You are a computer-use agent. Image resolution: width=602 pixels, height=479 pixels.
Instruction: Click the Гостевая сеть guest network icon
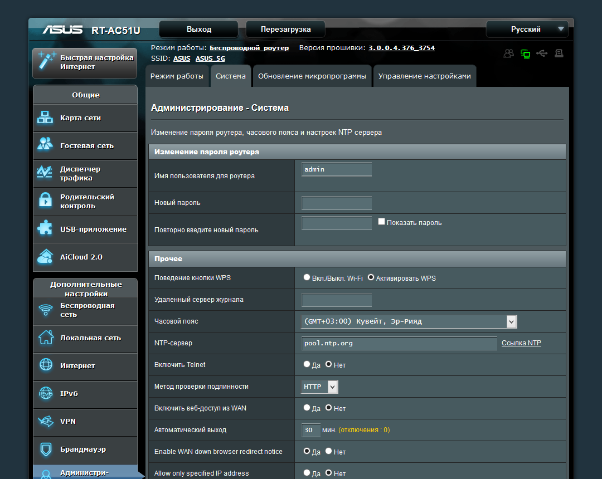coord(45,144)
